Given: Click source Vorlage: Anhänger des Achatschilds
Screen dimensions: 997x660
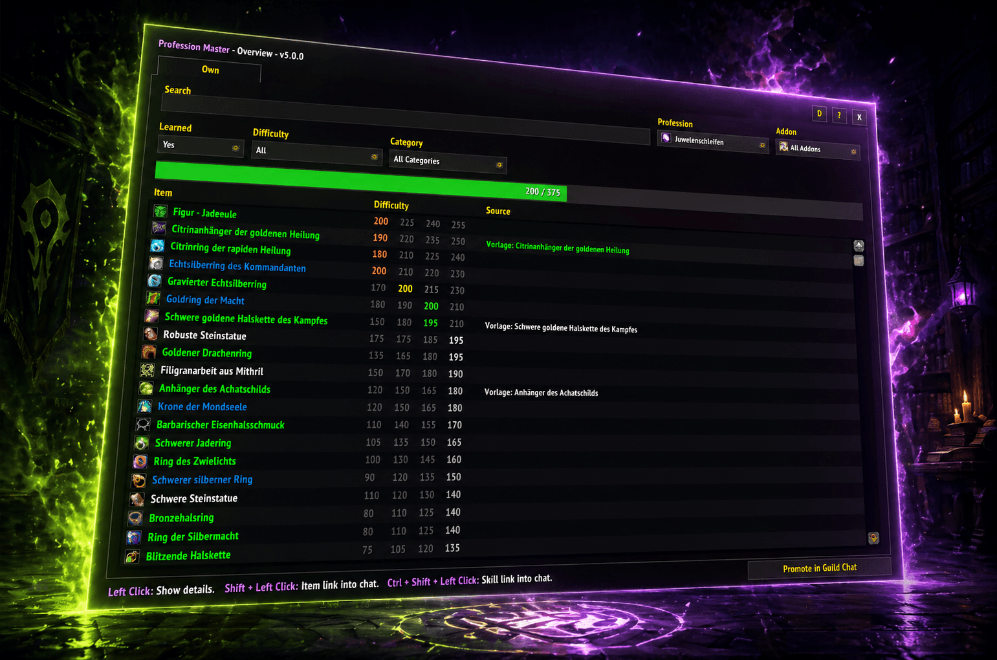Looking at the screenshot, I should tap(541, 392).
